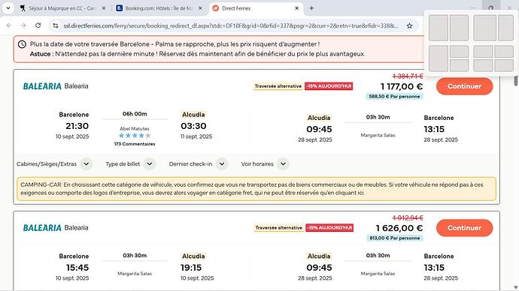Open the tab search dropdown arrow

pos(8,8)
